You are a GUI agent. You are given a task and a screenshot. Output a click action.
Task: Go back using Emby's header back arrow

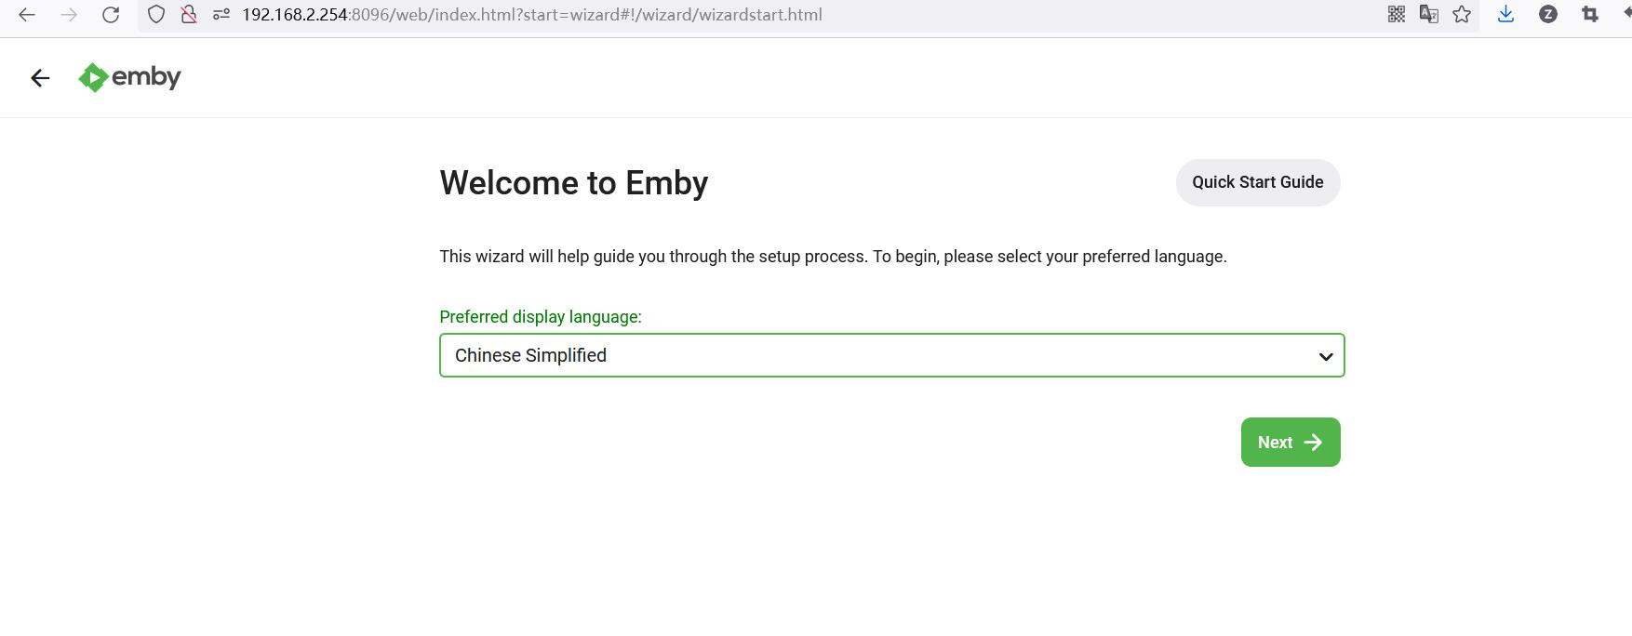click(40, 78)
